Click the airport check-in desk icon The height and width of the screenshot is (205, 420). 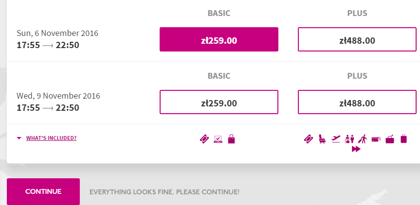coord(349,139)
